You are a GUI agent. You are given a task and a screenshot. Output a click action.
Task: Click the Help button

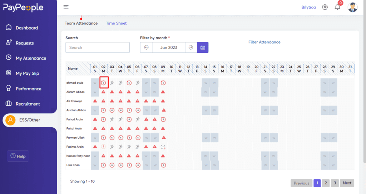point(18,156)
